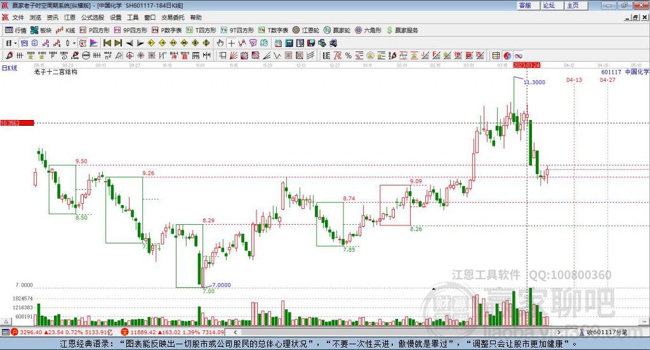This screenshot has height=350, width=650.
Task: Open the 文件 menu
Action: [18, 17]
